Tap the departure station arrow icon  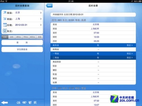tap(5, 12)
